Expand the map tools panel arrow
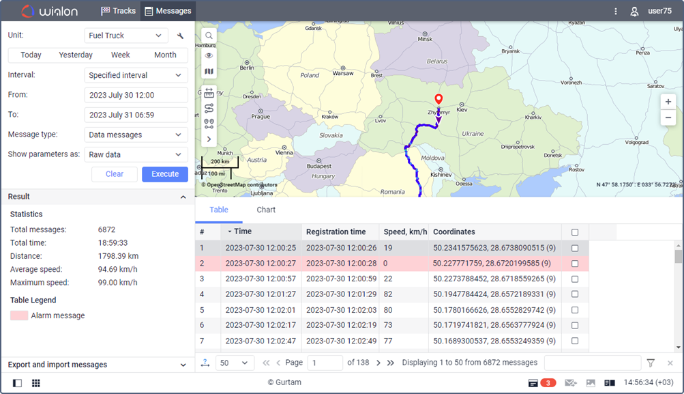Screen dimensions: 684x394 tap(209, 139)
